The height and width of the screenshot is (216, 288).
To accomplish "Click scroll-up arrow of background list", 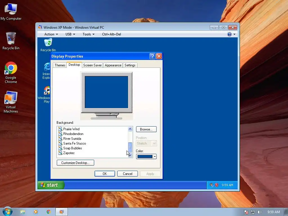I will 130,129.
